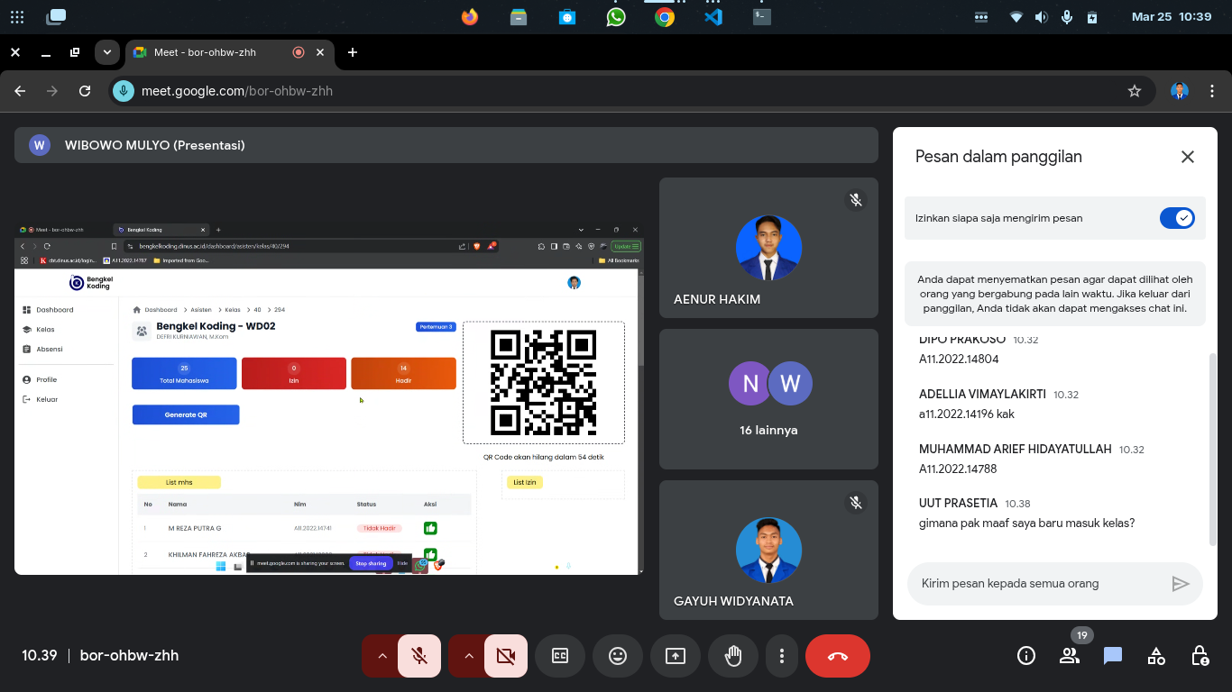This screenshot has width=1232, height=692.
Task: Open the activities shapes icon
Action: pyautogui.click(x=1156, y=656)
